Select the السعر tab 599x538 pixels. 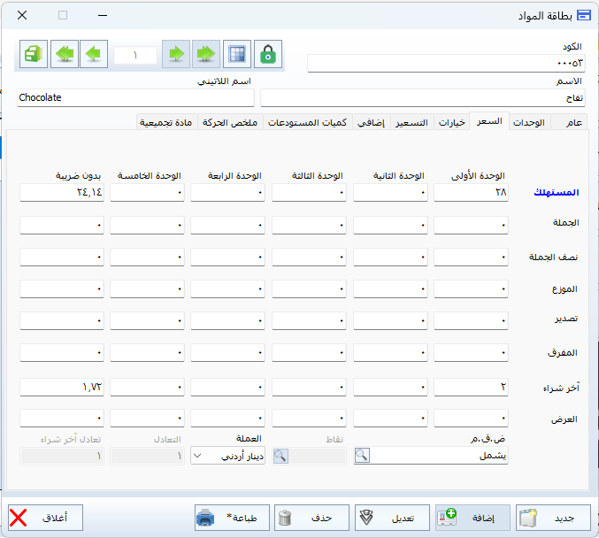(x=489, y=121)
